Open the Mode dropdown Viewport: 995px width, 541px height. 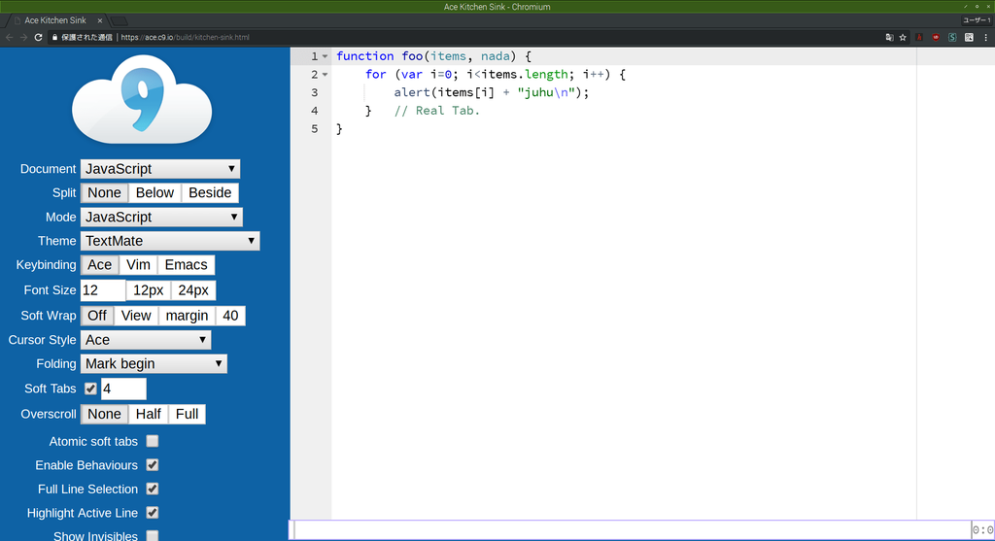(x=161, y=217)
